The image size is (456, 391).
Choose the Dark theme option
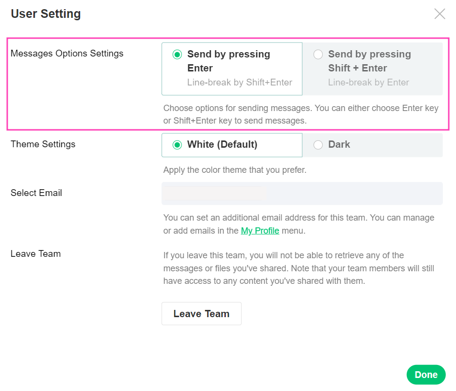[318, 145]
